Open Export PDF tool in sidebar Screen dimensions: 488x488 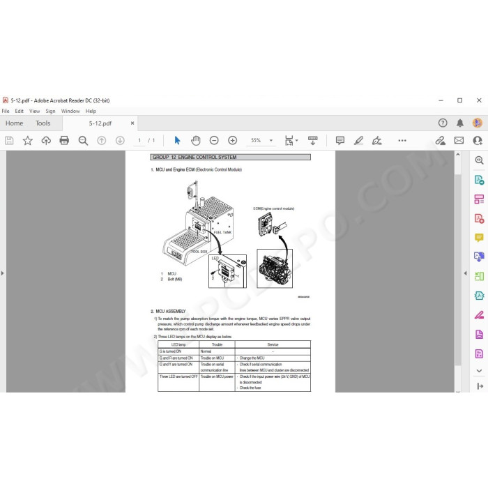coord(479,180)
